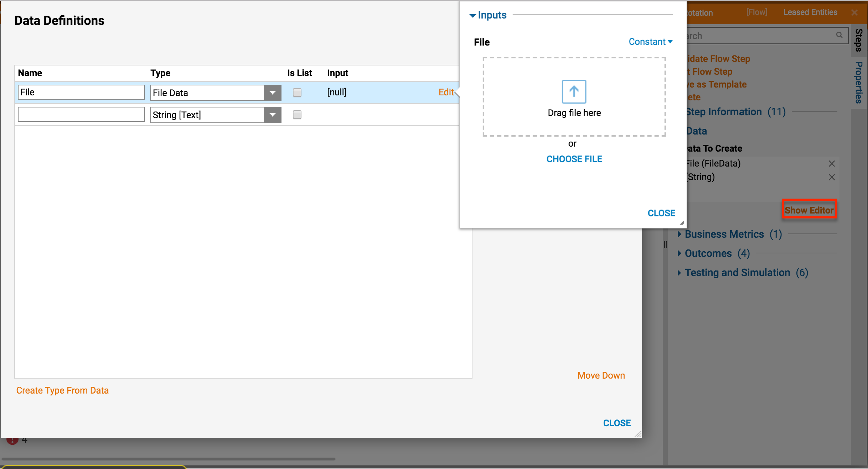Image resolution: width=868 pixels, height=469 pixels.
Task: Click CLOSE in Data Definitions dialog
Action: point(617,423)
